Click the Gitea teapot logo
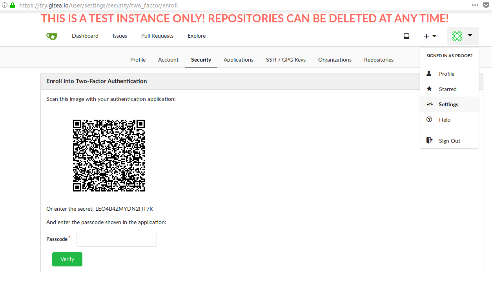Screen dimensions: 492x288 pos(51,36)
